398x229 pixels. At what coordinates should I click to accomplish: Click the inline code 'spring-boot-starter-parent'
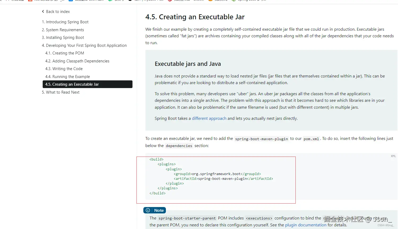pyautogui.click(x=187, y=218)
